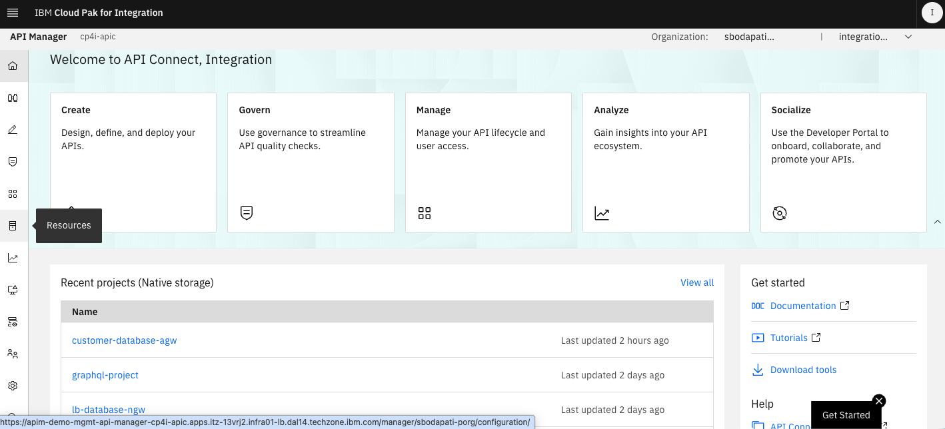945x429 pixels.
Task: Expand the integration space dropdown
Action: 908,37
